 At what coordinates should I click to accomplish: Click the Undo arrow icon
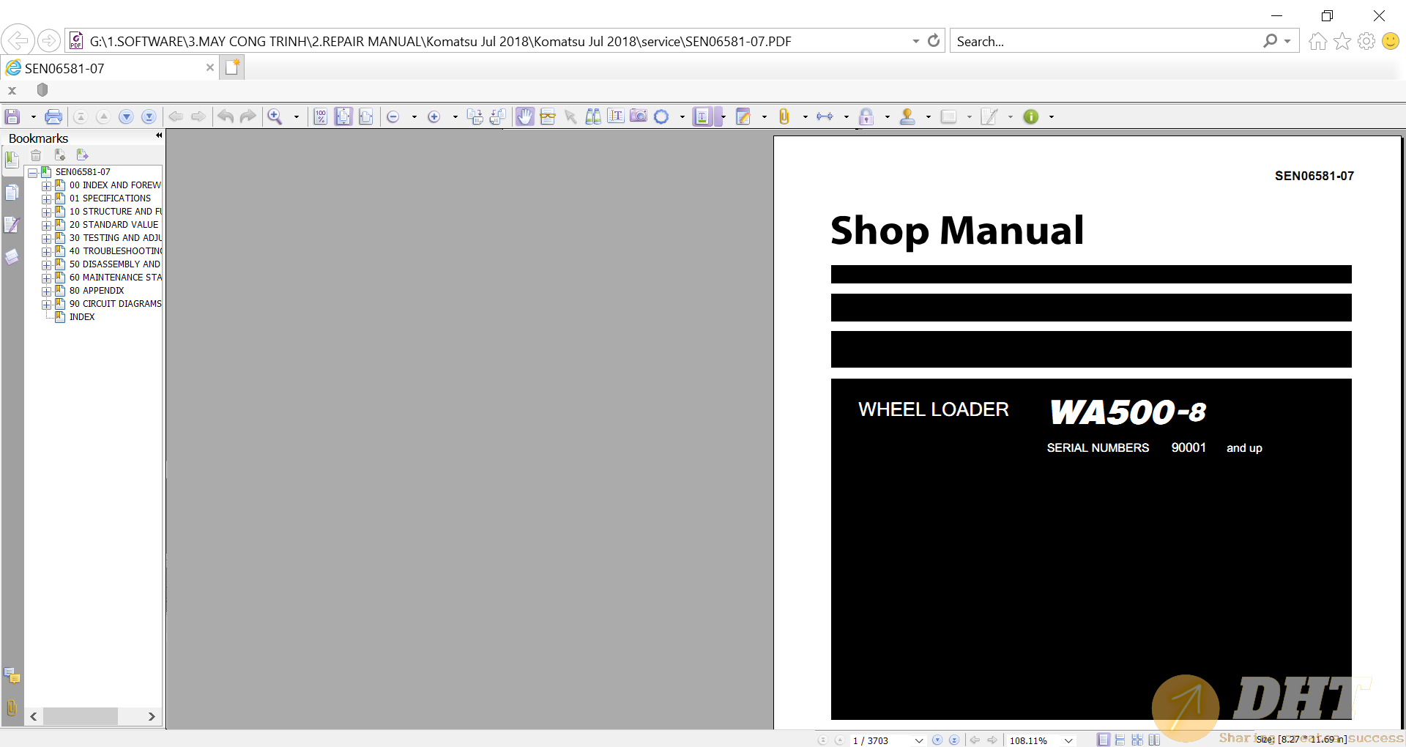pyautogui.click(x=226, y=116)
